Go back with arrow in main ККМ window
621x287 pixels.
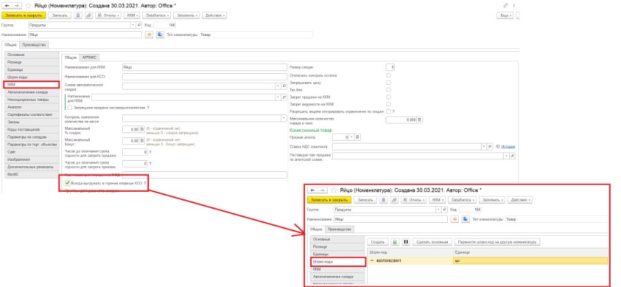7,6
